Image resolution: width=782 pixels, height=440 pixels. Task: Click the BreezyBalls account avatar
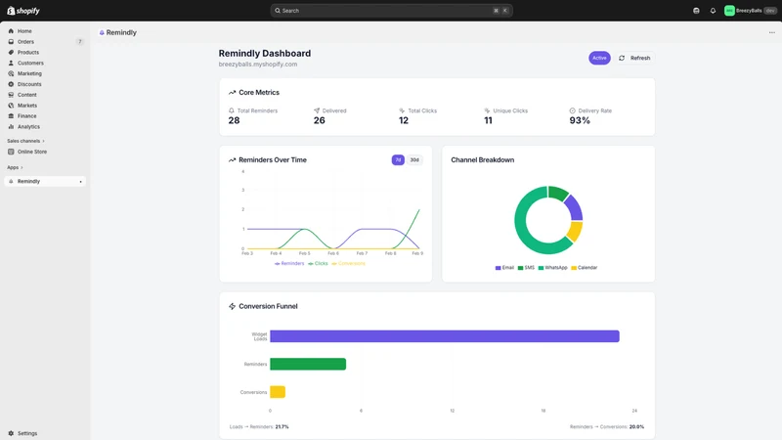[x=729, y=11]
